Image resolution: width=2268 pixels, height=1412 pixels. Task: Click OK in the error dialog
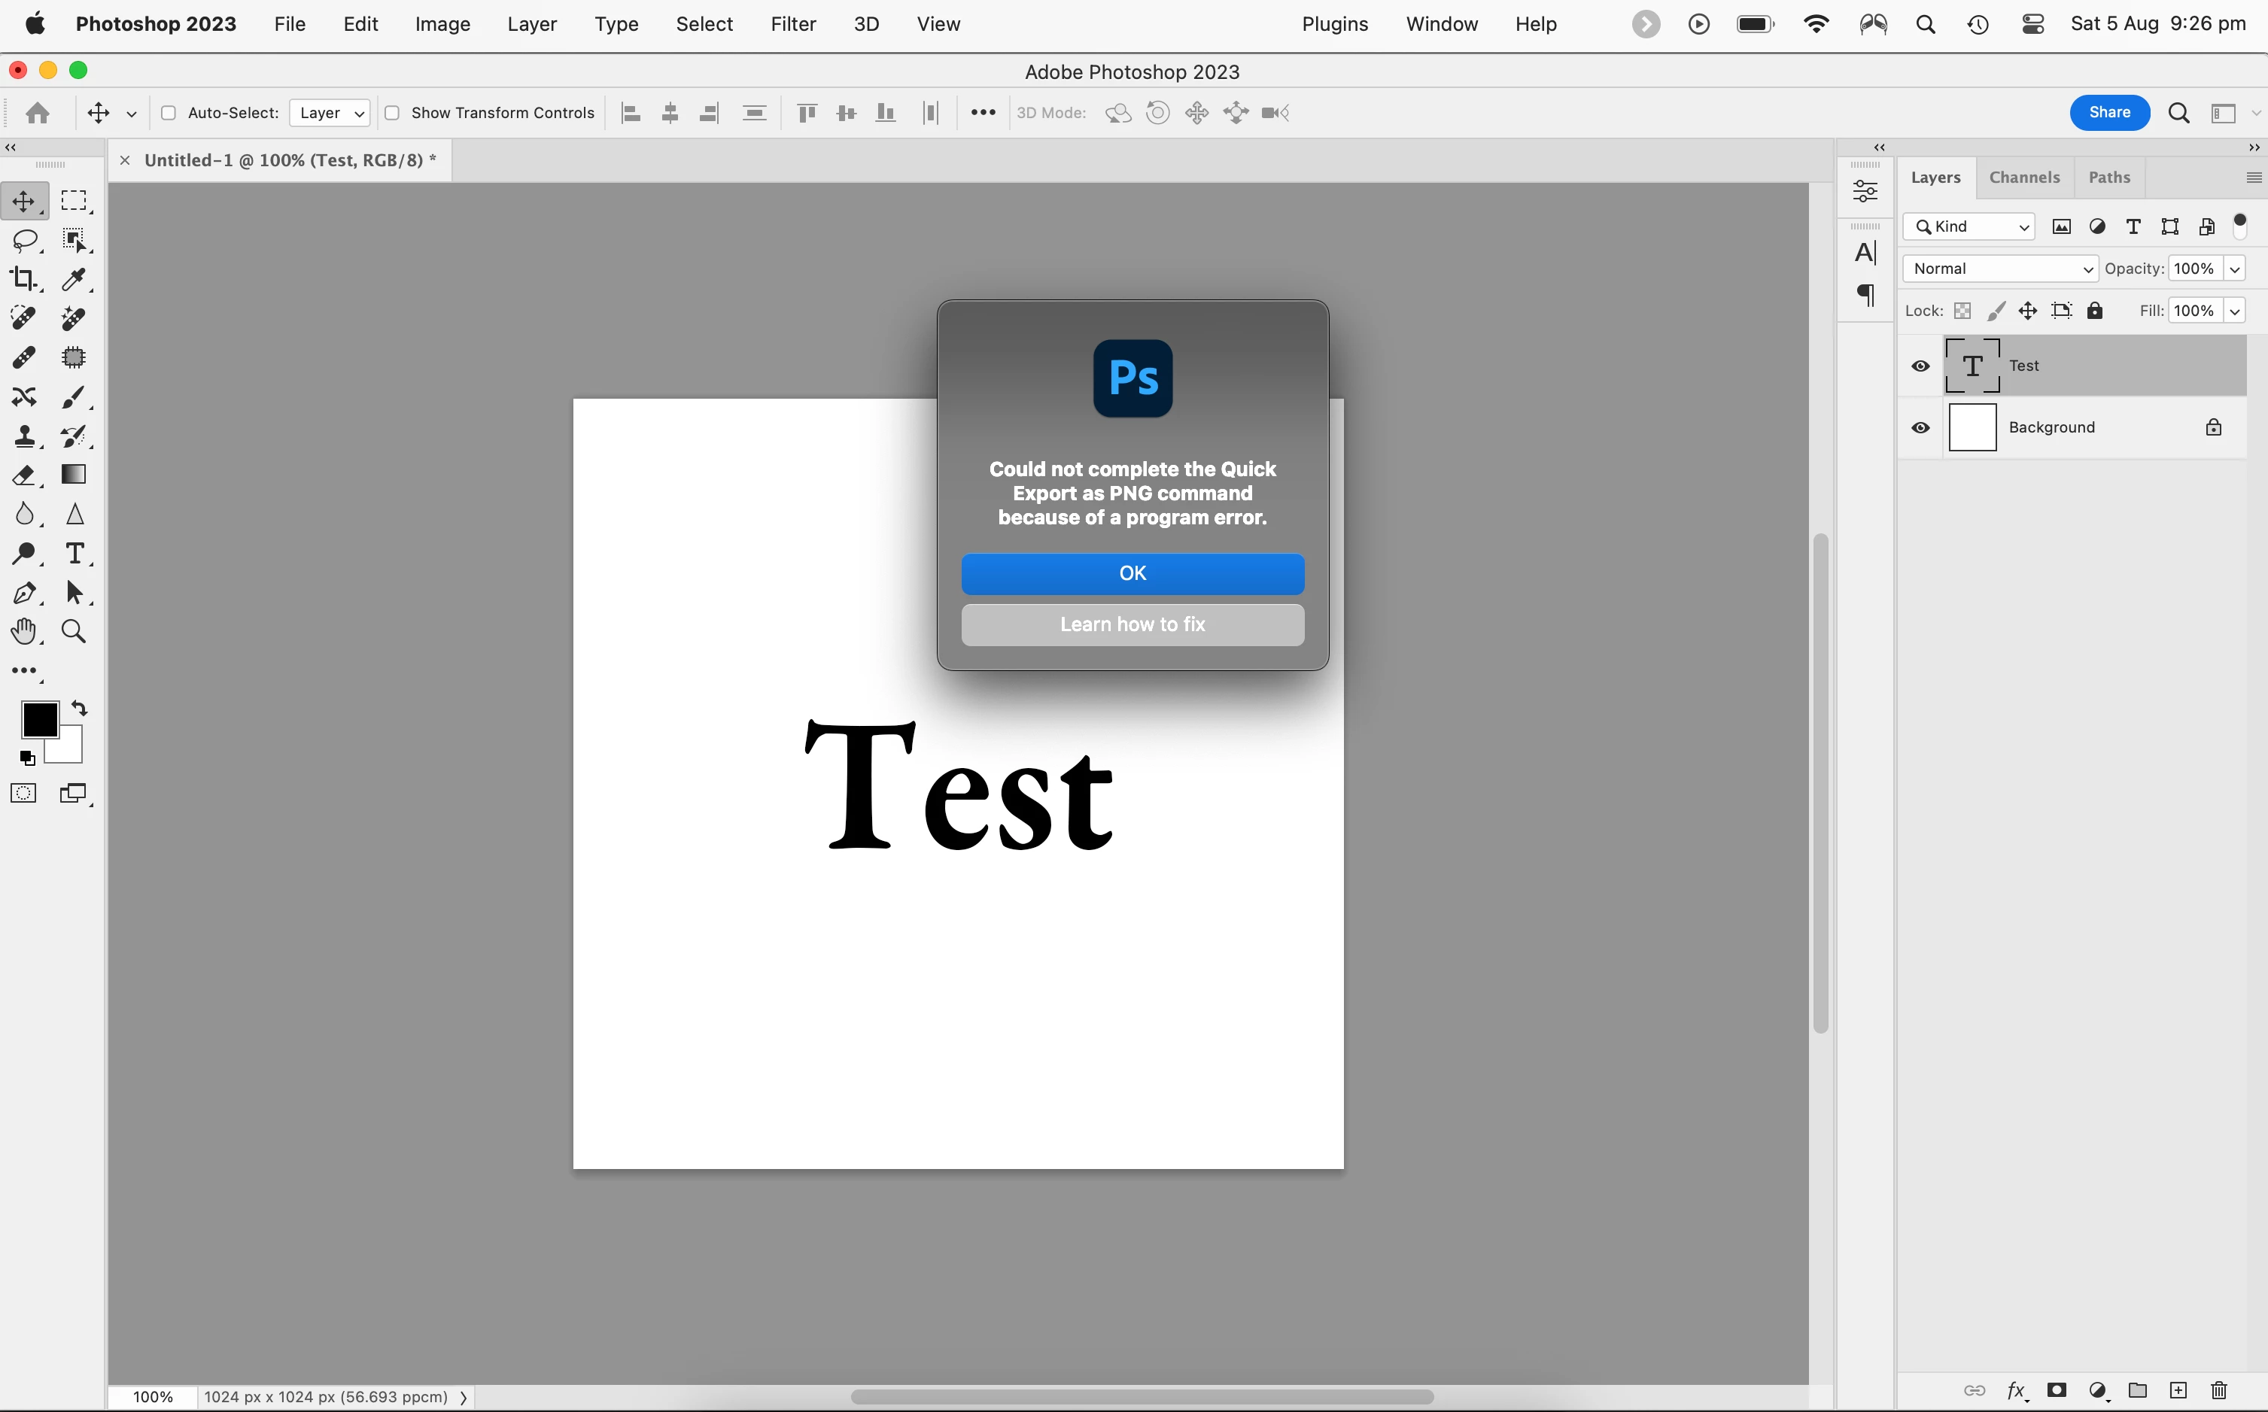point(1132,573)
